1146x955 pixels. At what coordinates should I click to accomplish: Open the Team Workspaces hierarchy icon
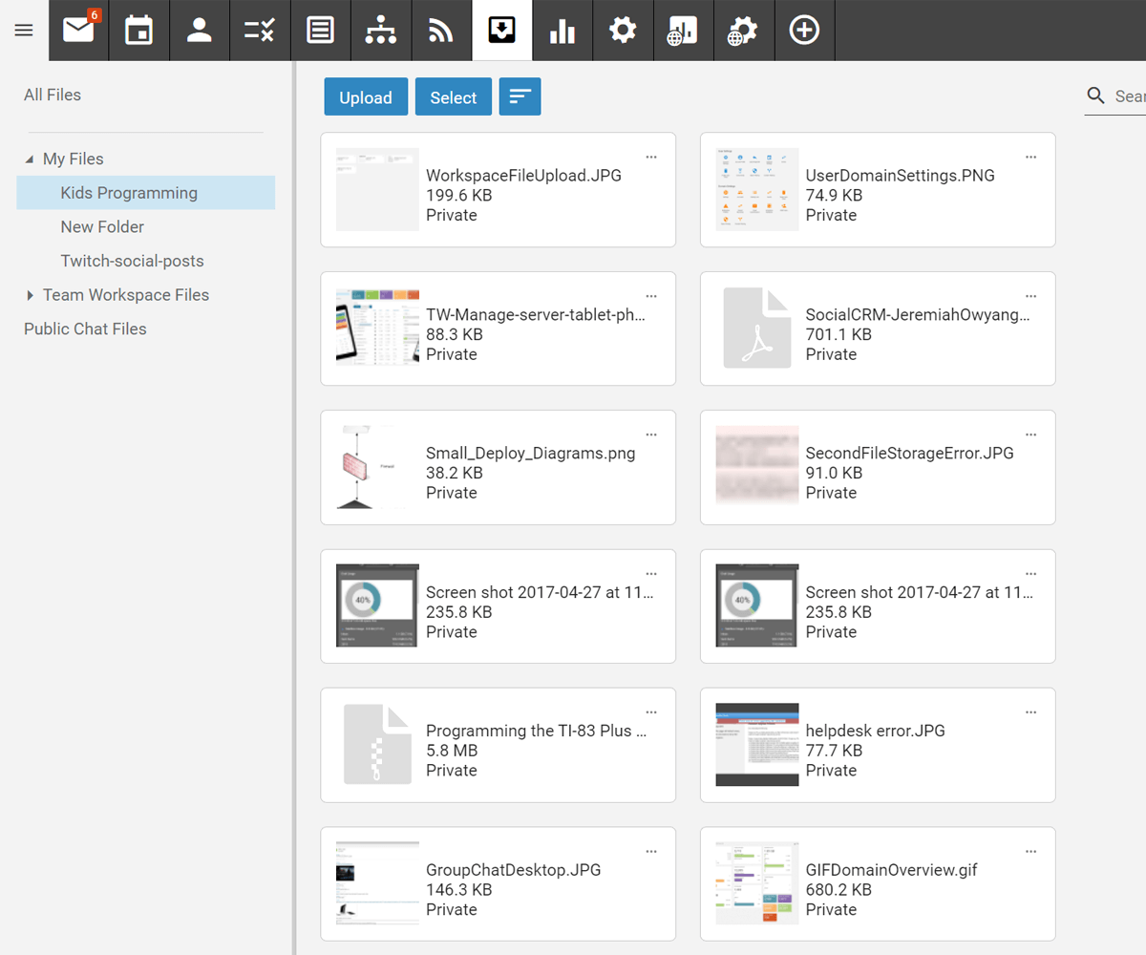pos(381,31)
